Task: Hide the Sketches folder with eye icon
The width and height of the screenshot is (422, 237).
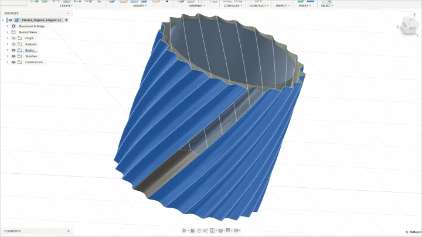Action: coord(13,56)
